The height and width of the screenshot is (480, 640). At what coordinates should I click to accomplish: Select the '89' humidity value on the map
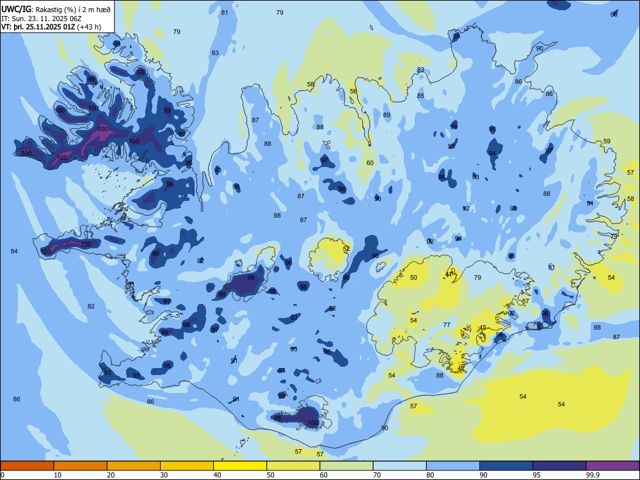click(x=387, y=115)
